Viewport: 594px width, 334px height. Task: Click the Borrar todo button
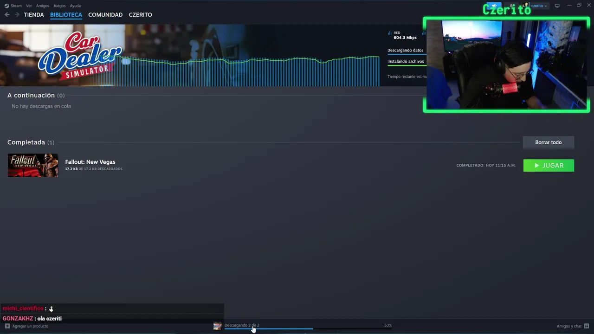point(549,142)
